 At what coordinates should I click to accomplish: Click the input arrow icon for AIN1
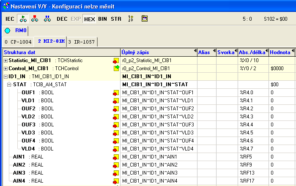tap(116, 157)
